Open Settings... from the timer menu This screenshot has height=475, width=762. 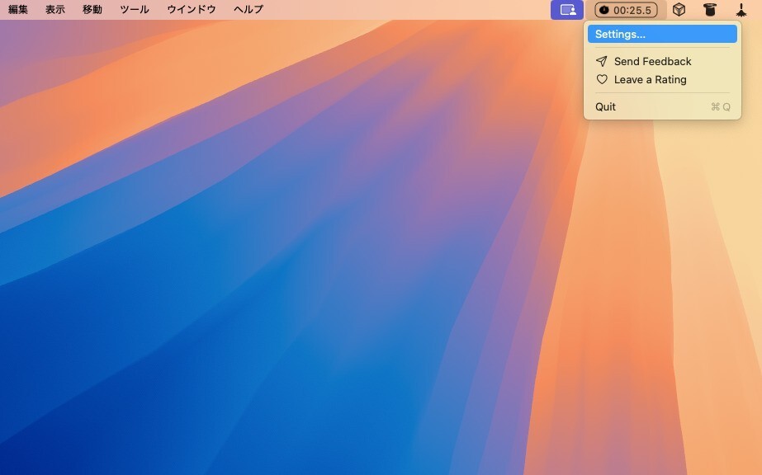pyautogui.click(x=620, y=34)
